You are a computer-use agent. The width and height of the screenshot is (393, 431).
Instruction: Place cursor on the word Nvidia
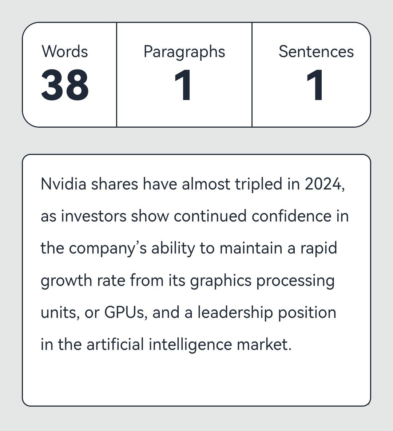tap(63, 184)
